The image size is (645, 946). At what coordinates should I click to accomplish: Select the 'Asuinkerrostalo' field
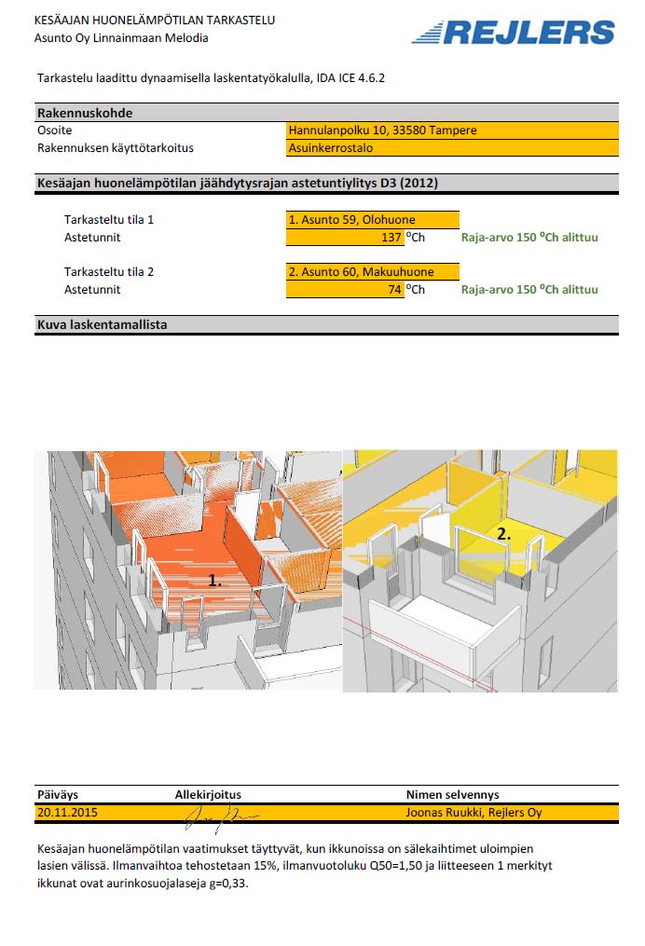[x=453, y=148]
